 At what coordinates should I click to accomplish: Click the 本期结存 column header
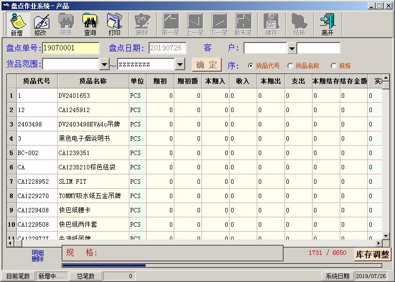tap(326, 81)
